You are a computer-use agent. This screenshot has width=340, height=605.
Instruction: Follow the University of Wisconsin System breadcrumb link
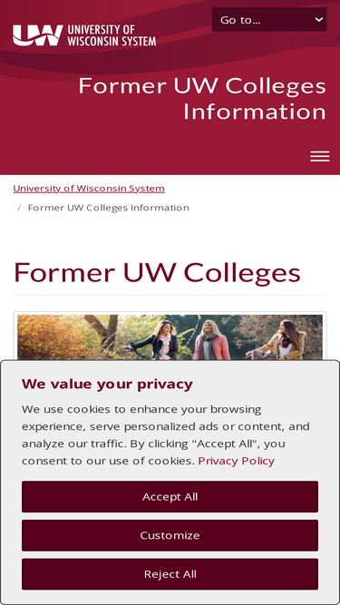point(89,189)
